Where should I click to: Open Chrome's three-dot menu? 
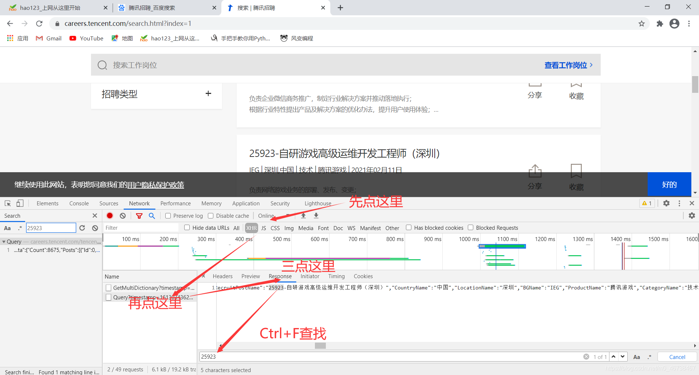pos(689,24)
